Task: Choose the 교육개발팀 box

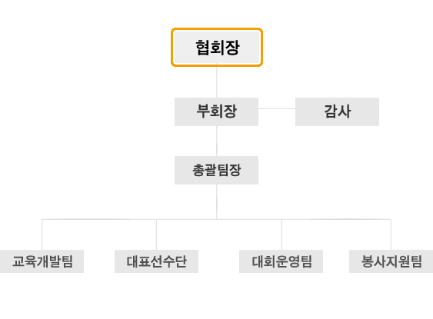Action: pos(42,261)
